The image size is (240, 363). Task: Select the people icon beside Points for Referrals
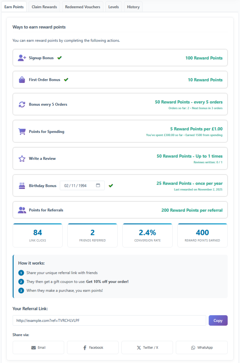[x=22, y=210]
